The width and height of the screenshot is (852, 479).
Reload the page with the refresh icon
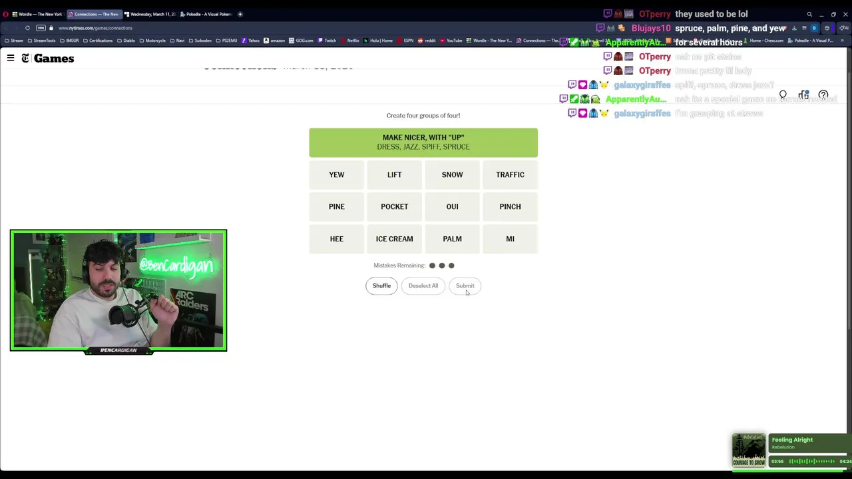click(27, 28)
